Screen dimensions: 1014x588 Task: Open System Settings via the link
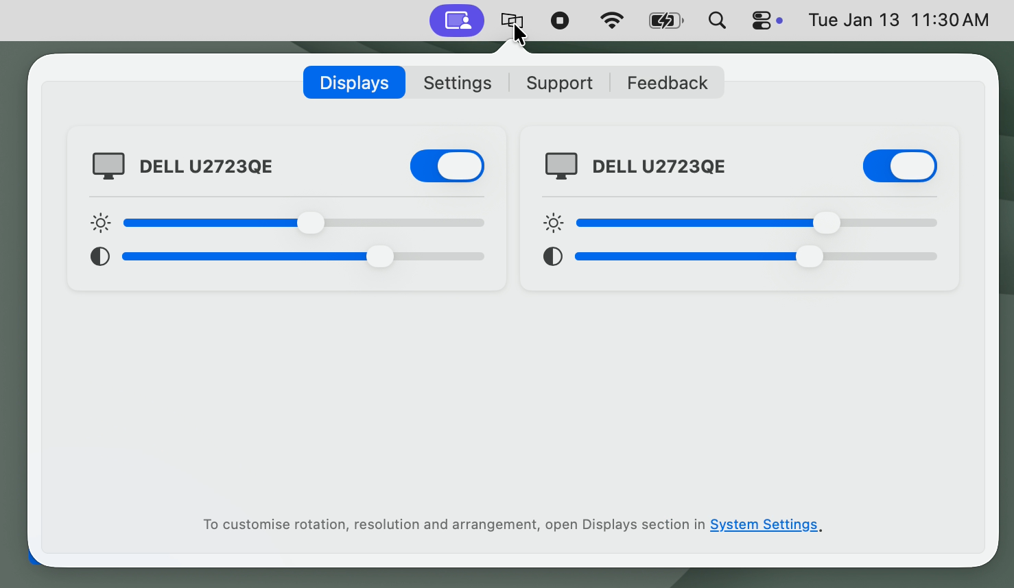pos(764,524)
